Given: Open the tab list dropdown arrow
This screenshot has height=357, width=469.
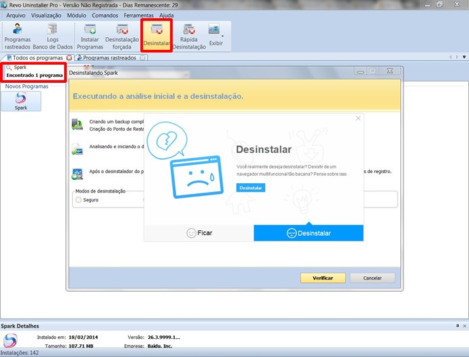Looking at the screenshot, I should coord(464,57).
